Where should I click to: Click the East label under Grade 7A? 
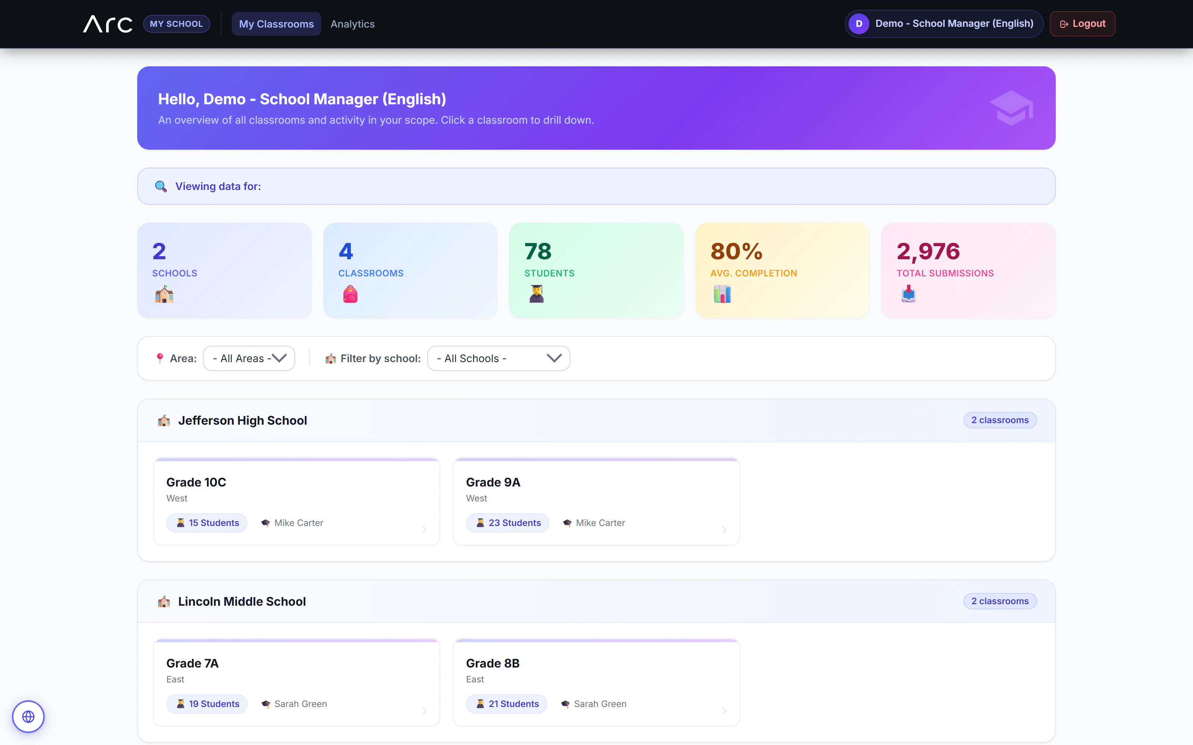pos(175,679)
